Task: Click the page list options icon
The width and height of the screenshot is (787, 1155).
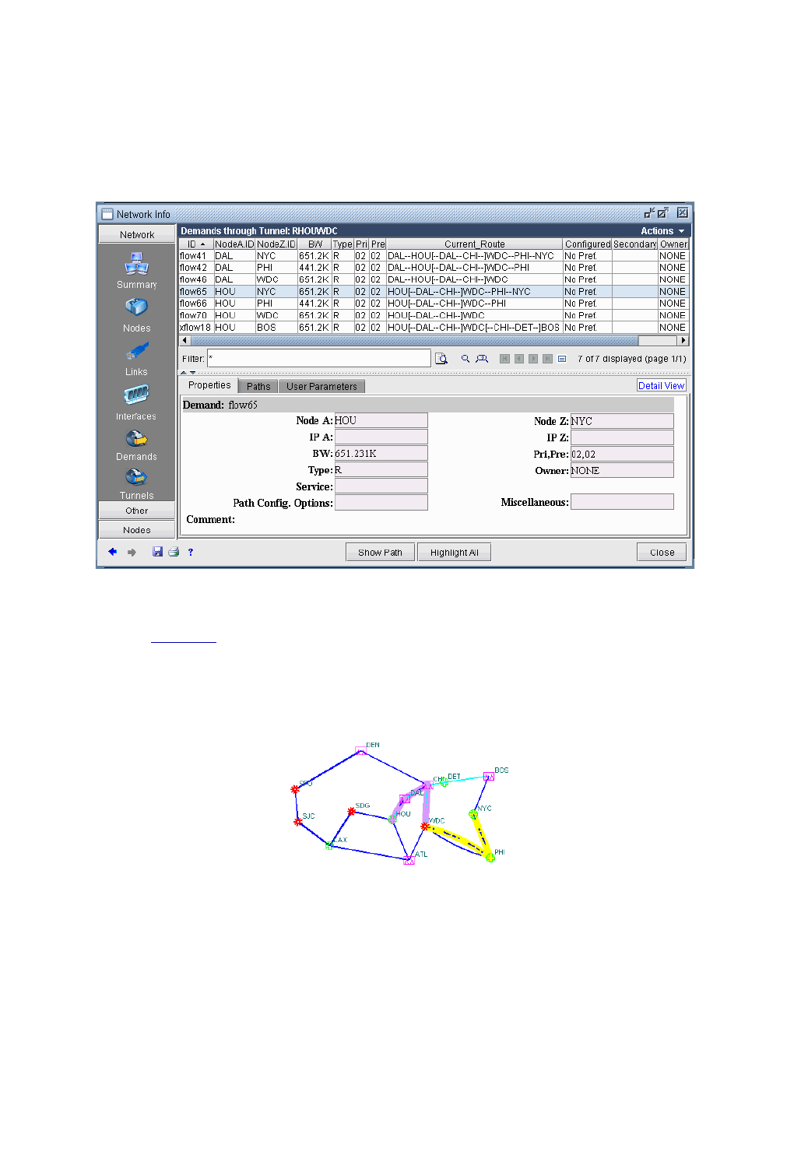Action: click(562, 359)
